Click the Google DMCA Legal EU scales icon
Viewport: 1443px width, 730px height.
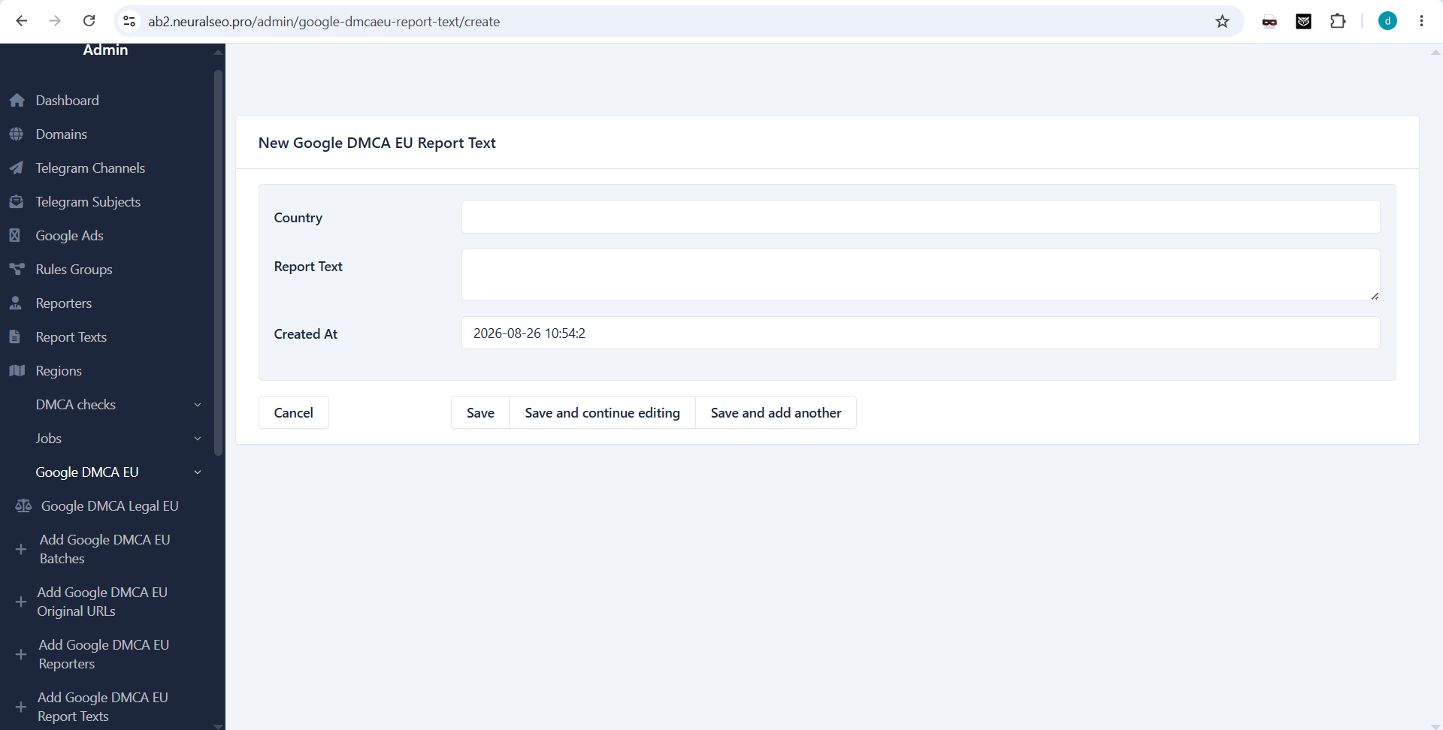click(23, 505)
